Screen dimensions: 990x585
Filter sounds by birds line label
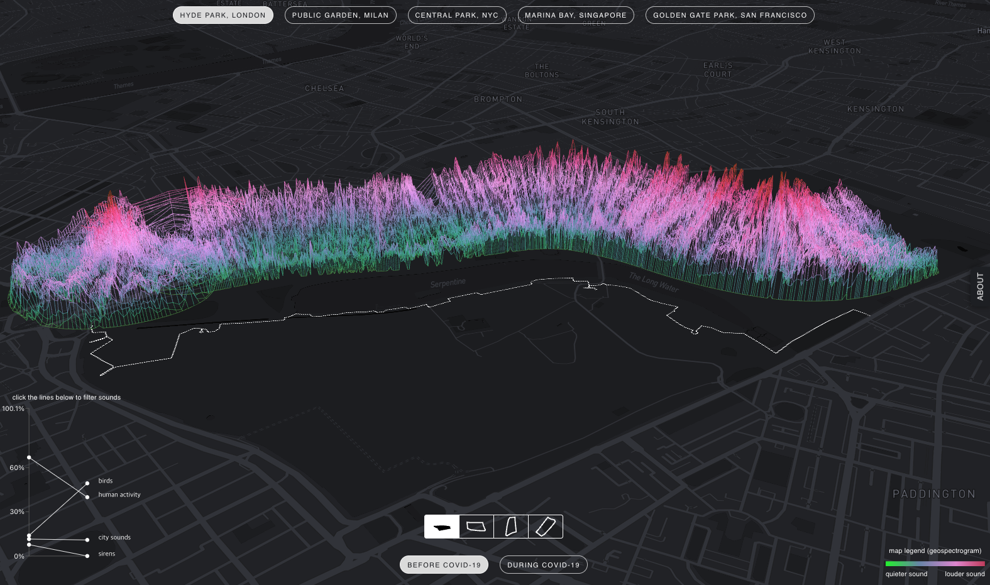[106, 481]
